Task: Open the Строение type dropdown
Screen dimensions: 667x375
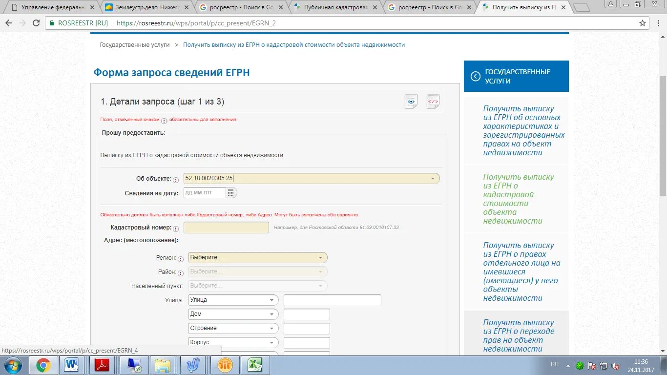Action: click(x=233, y=328)
